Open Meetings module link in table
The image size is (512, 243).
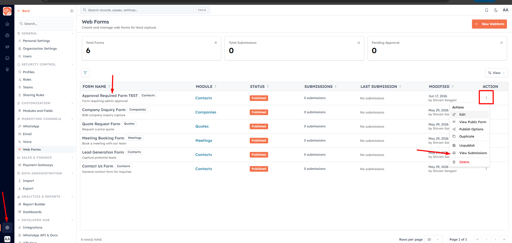(x=204, y=140)
